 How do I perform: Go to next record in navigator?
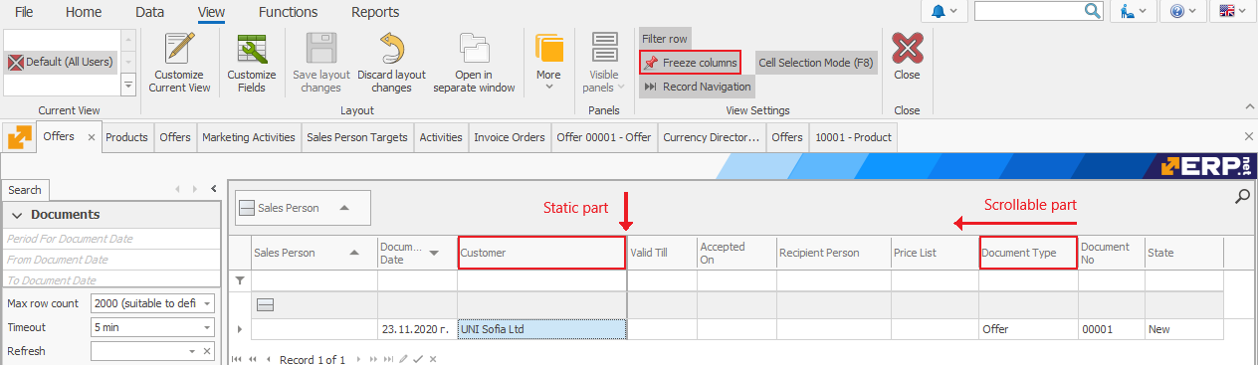[357, 359]
